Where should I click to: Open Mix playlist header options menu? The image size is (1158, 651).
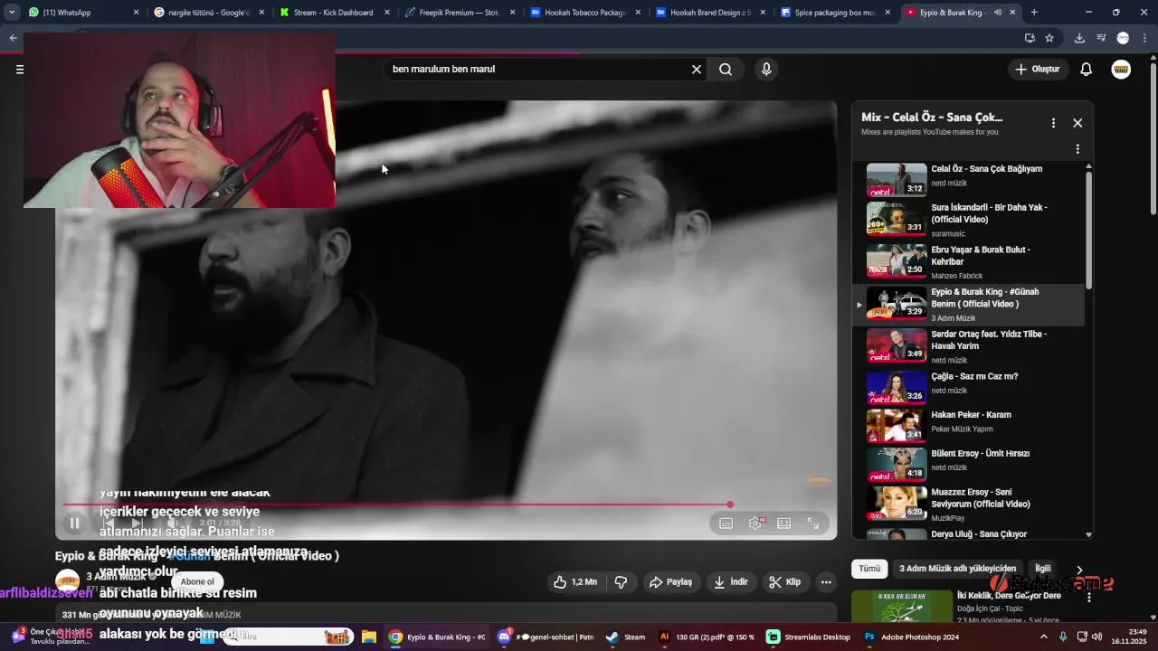(x=1053, y=123)
